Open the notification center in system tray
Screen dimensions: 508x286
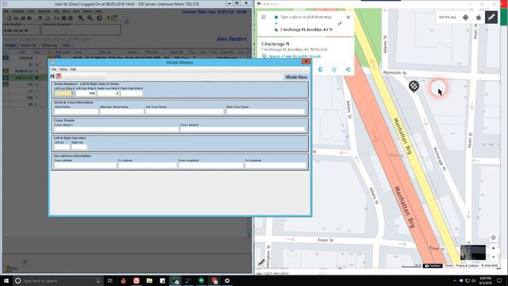coord(499,280)
